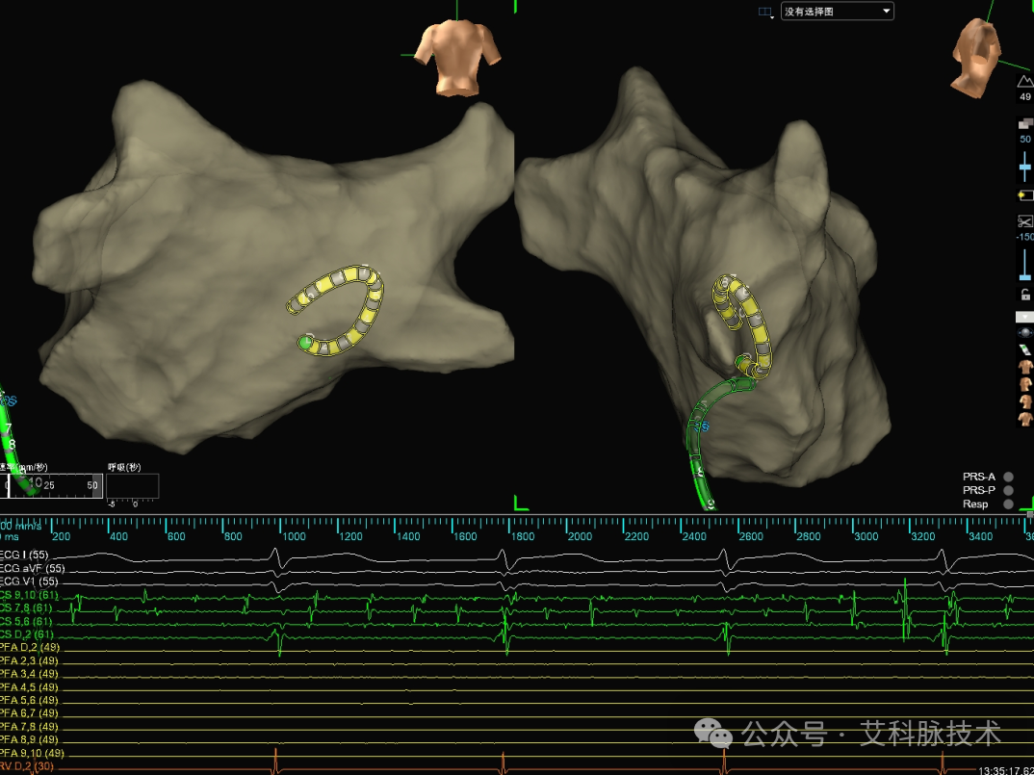Click the rotating sphere view icon
The height and width of the screenshot is (775, 1034).
(x=1024, y=333)
